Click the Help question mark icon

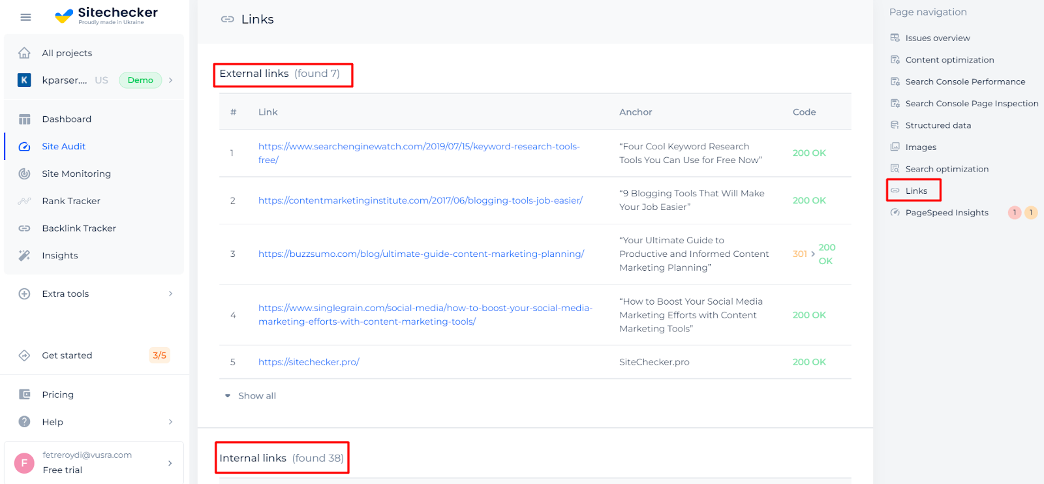coord(24,421)
